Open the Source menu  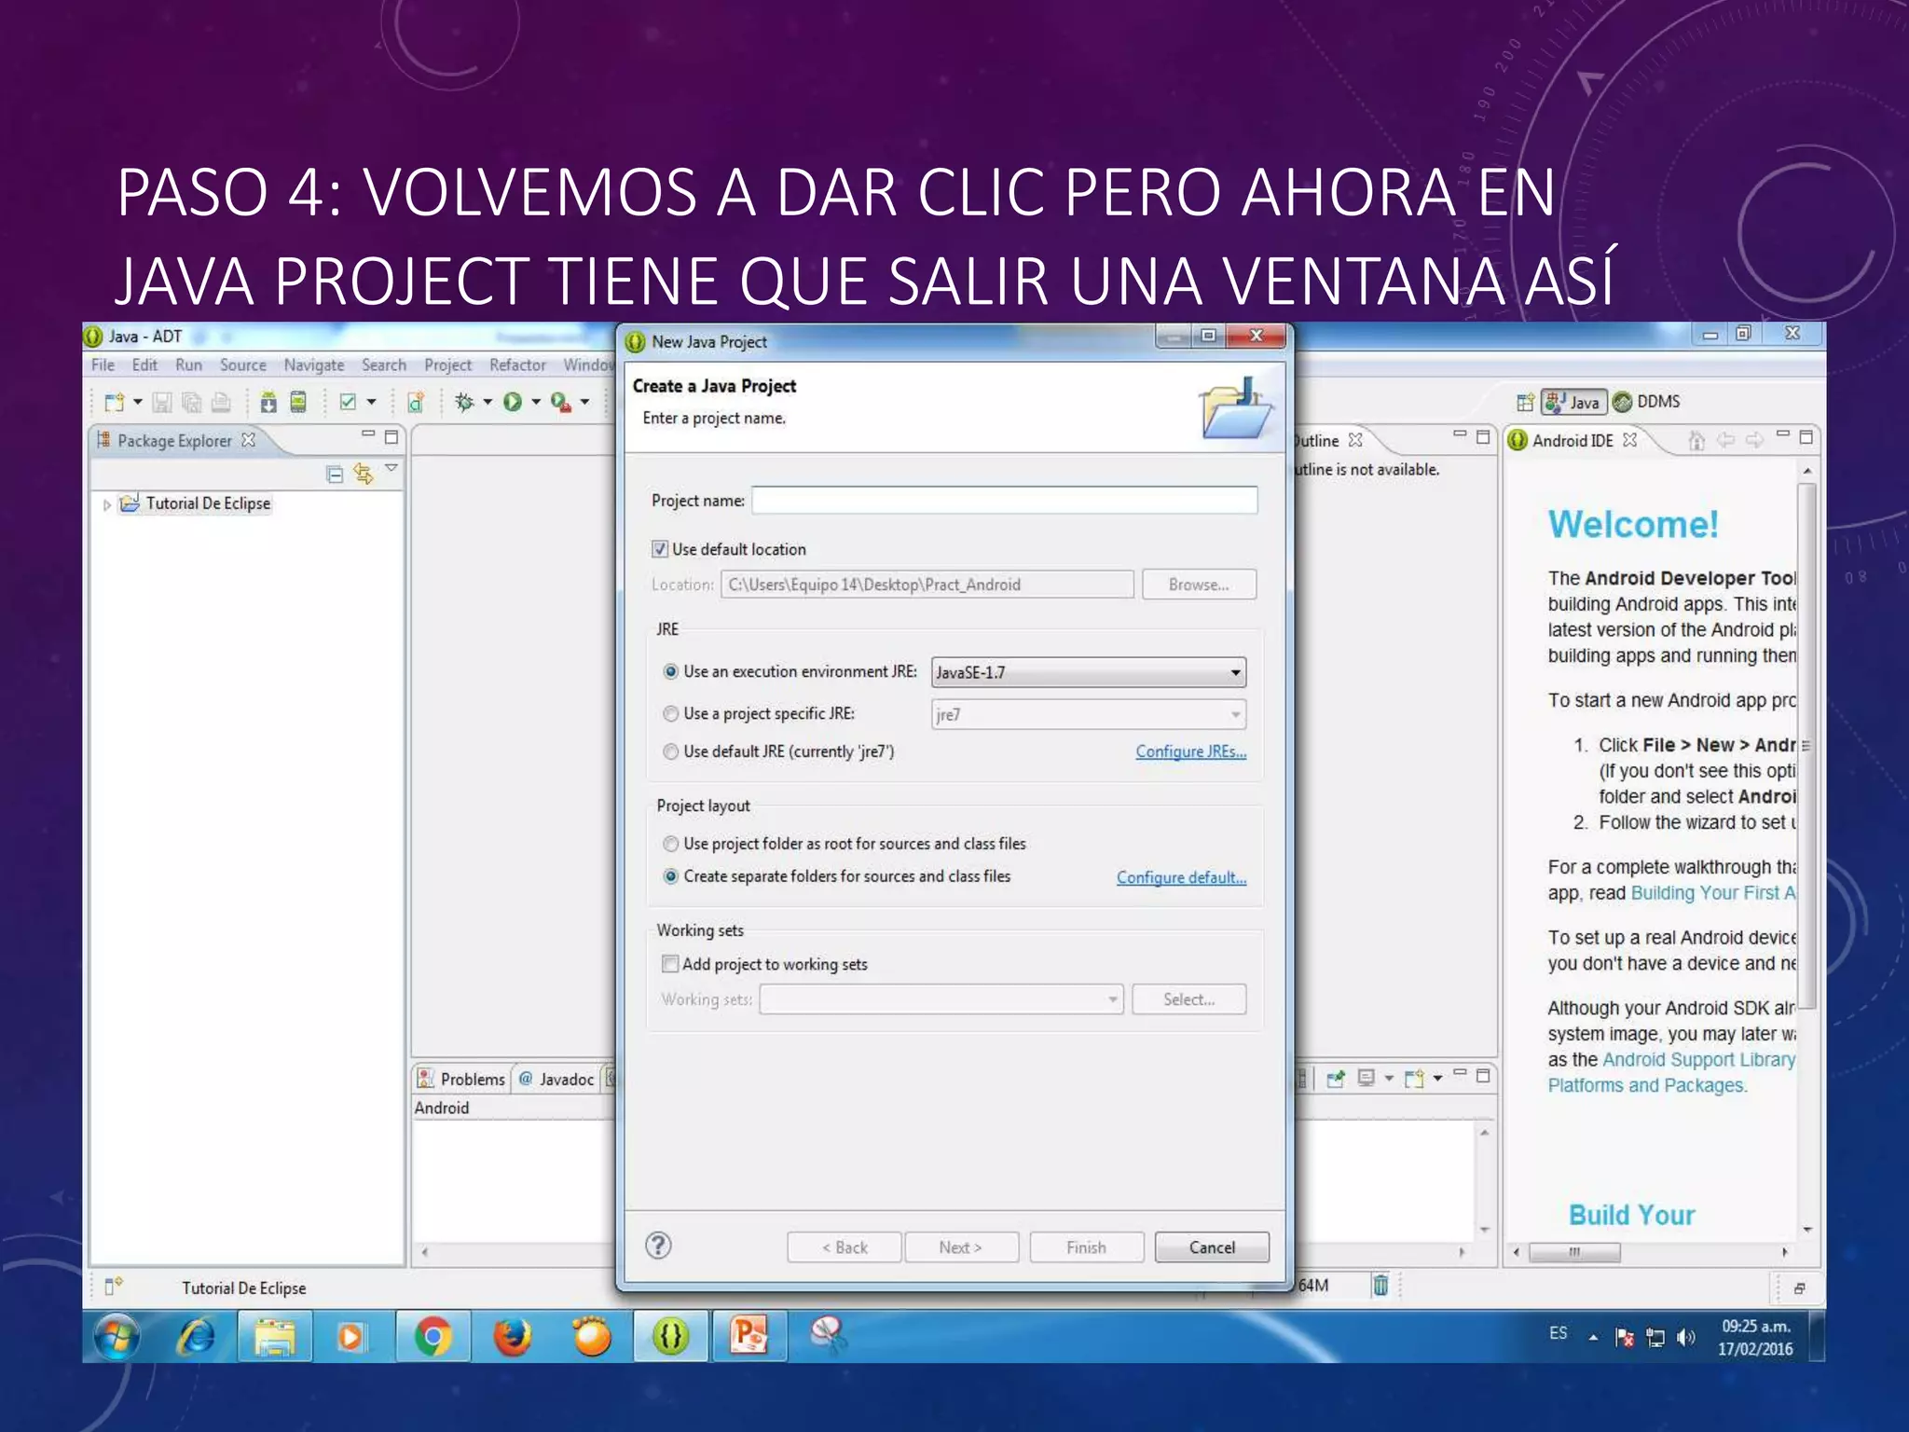(242, 365)
